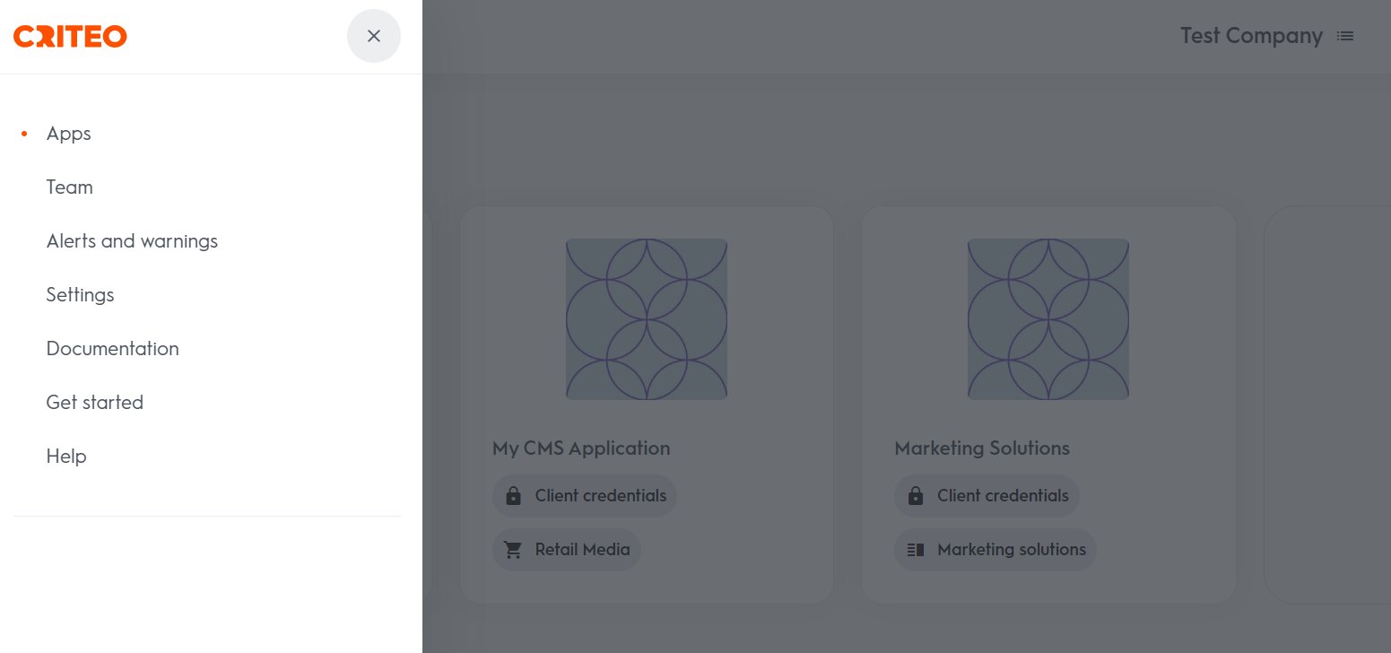Close the side navigation menu

(374, 36)
